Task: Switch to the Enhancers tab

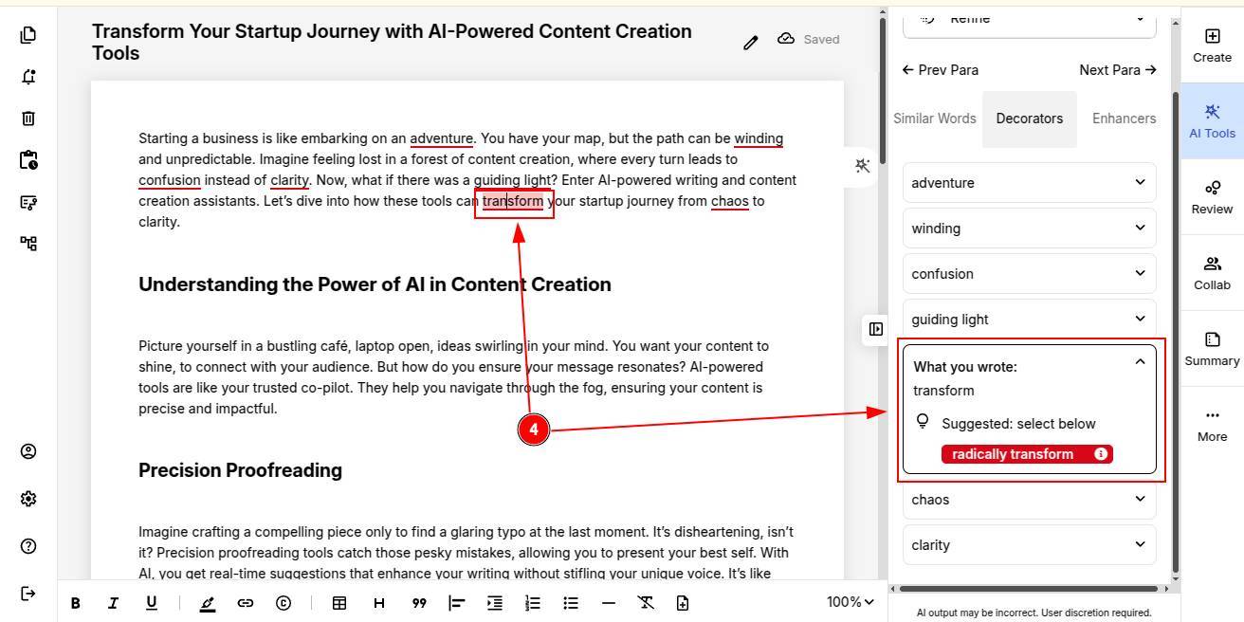Action: (1124, 119)
